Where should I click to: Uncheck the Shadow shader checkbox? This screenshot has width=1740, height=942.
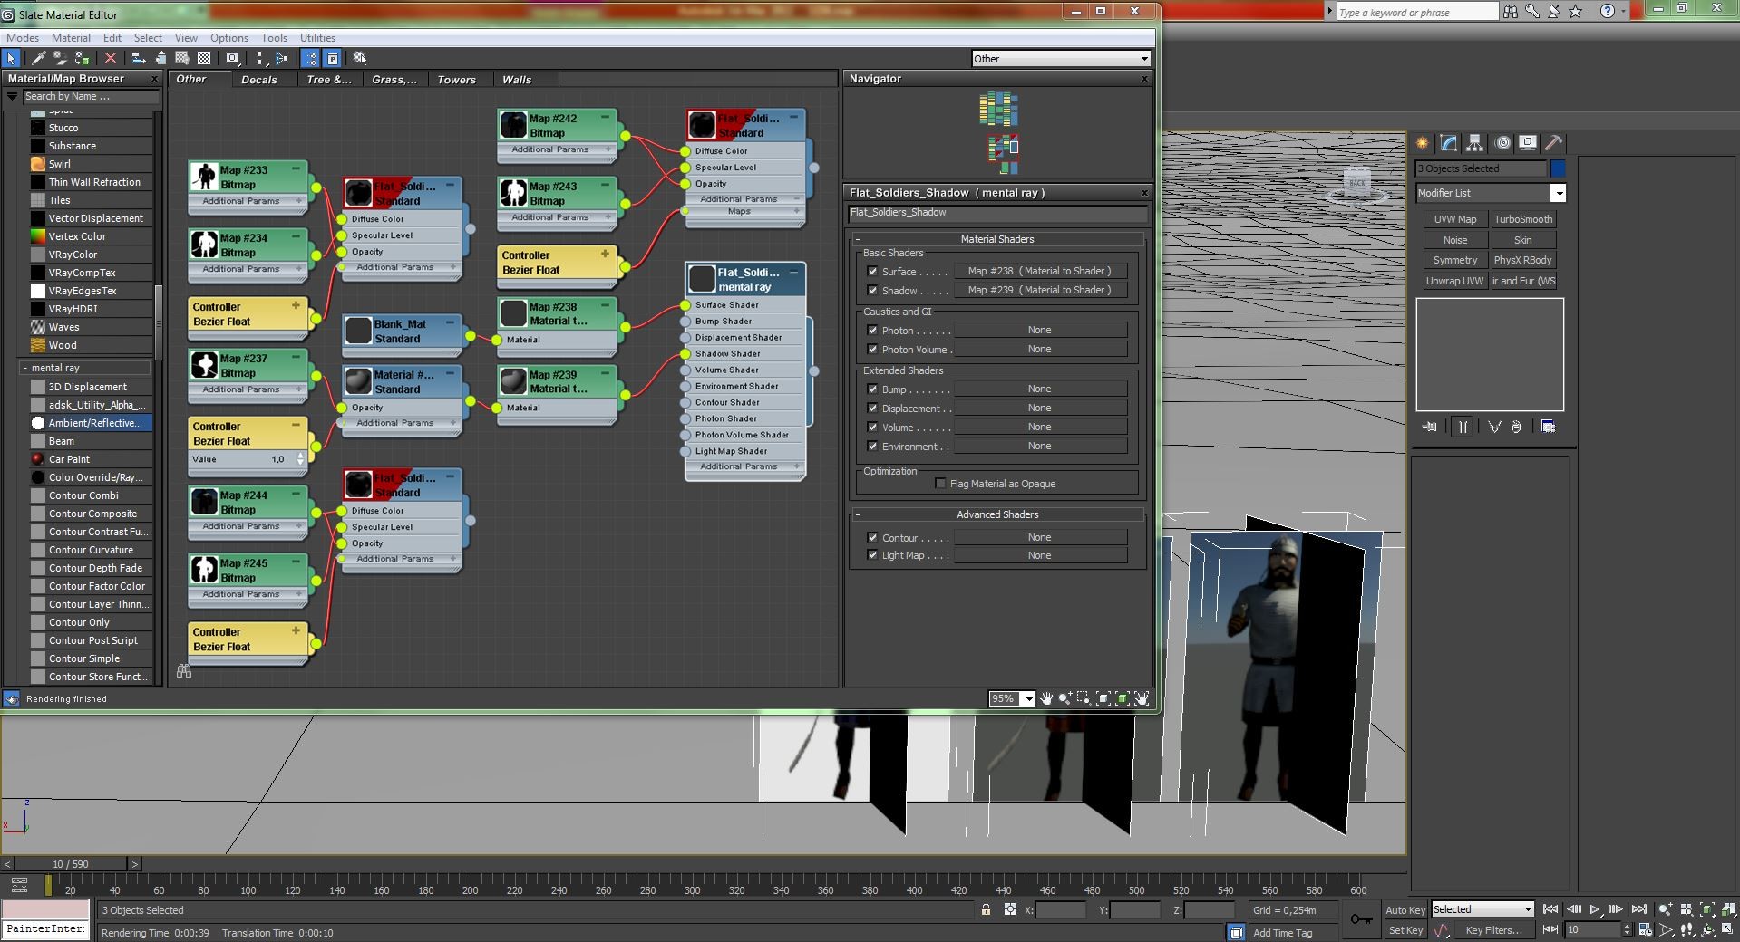click(872, 290)
